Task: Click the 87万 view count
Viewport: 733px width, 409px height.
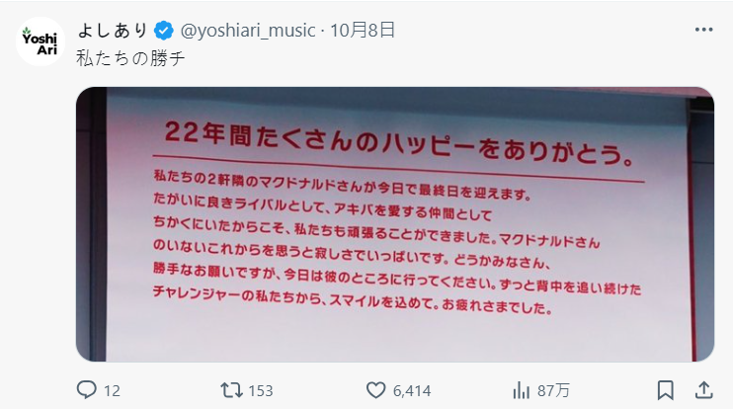Action: [553, 391]
